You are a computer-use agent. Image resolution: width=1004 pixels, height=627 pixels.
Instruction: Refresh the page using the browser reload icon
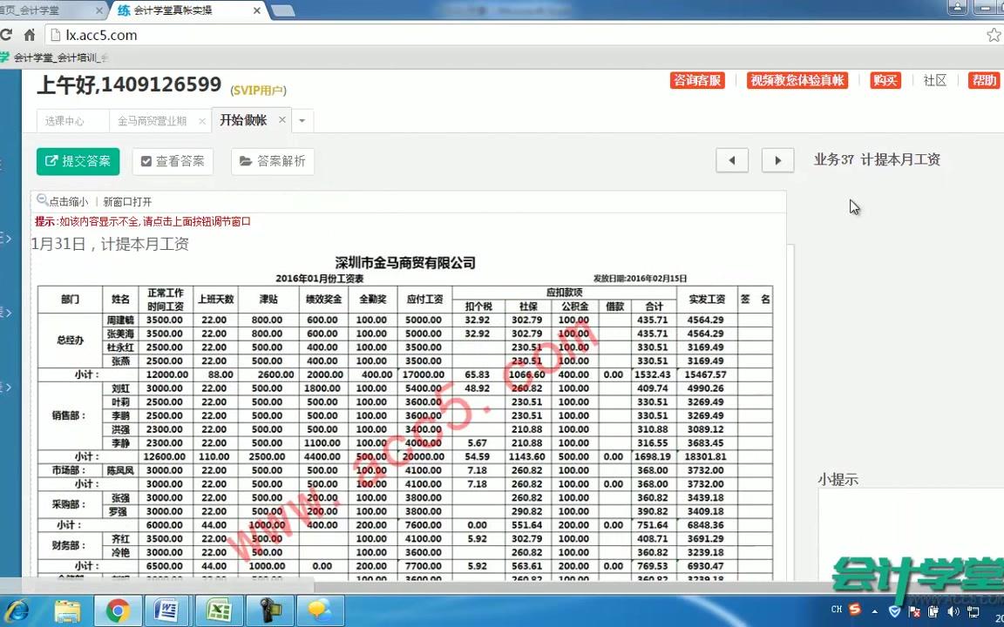7,35
